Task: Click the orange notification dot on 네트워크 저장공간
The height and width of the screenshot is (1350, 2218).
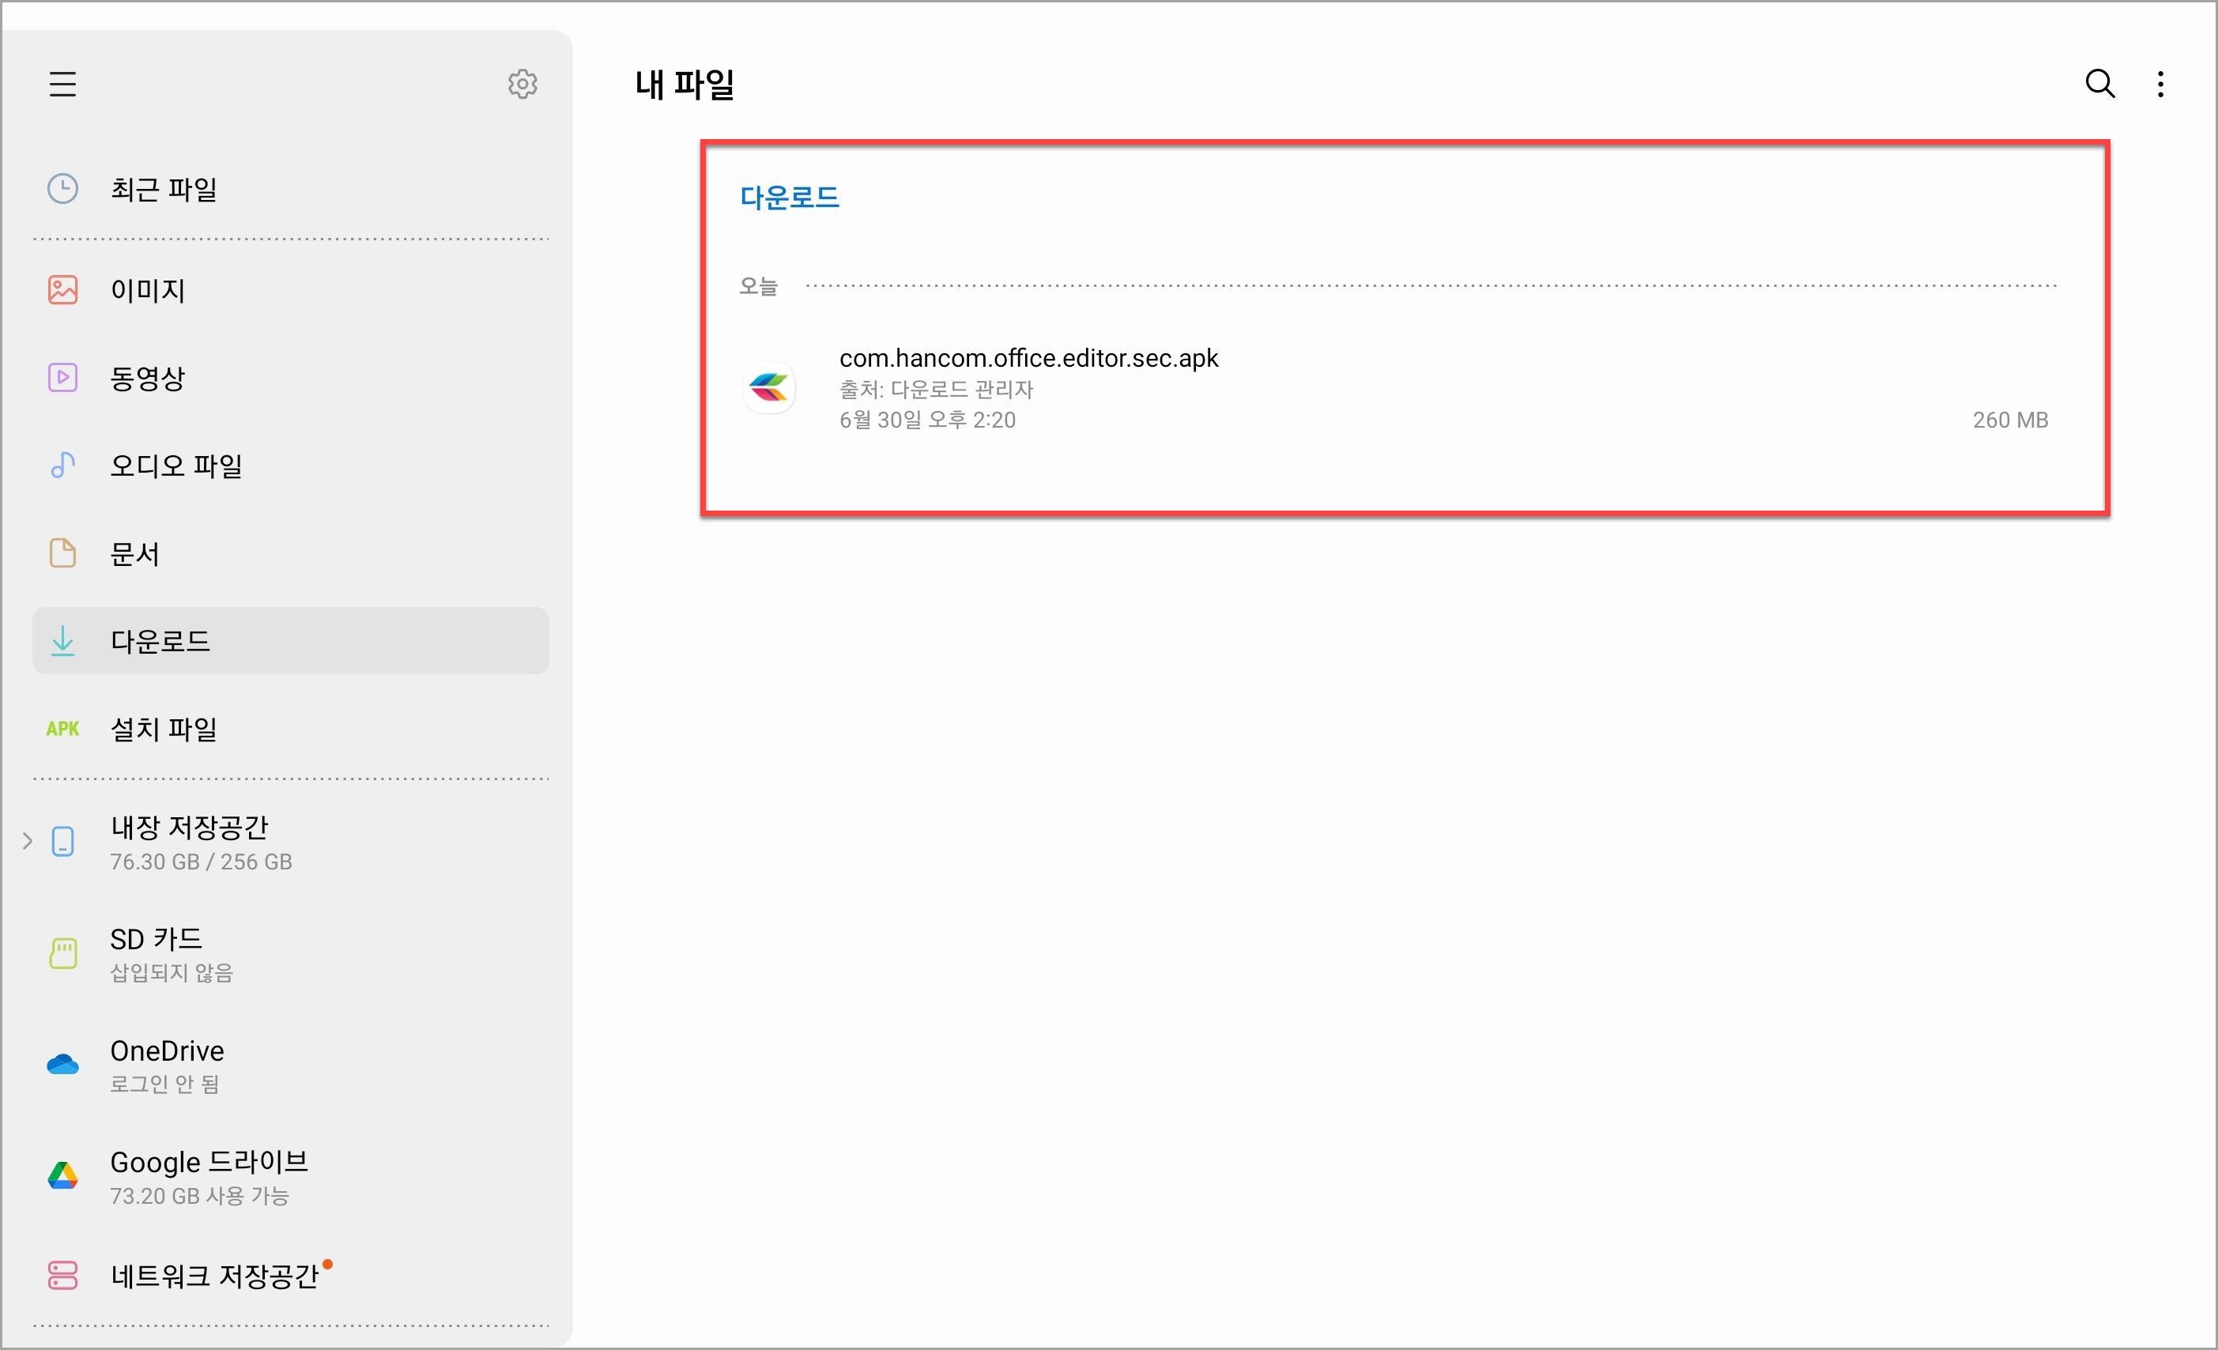Action: pos(328,1264)
